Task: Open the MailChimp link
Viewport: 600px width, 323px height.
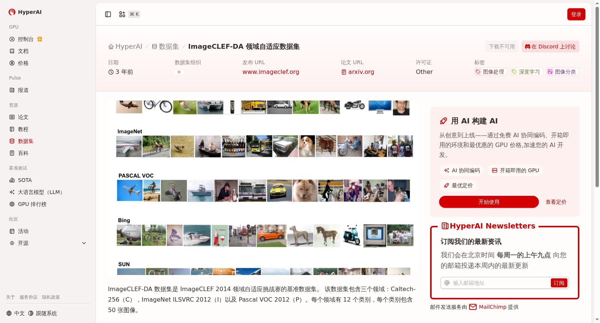Action: pyautogui.click(x=487, y=307)
